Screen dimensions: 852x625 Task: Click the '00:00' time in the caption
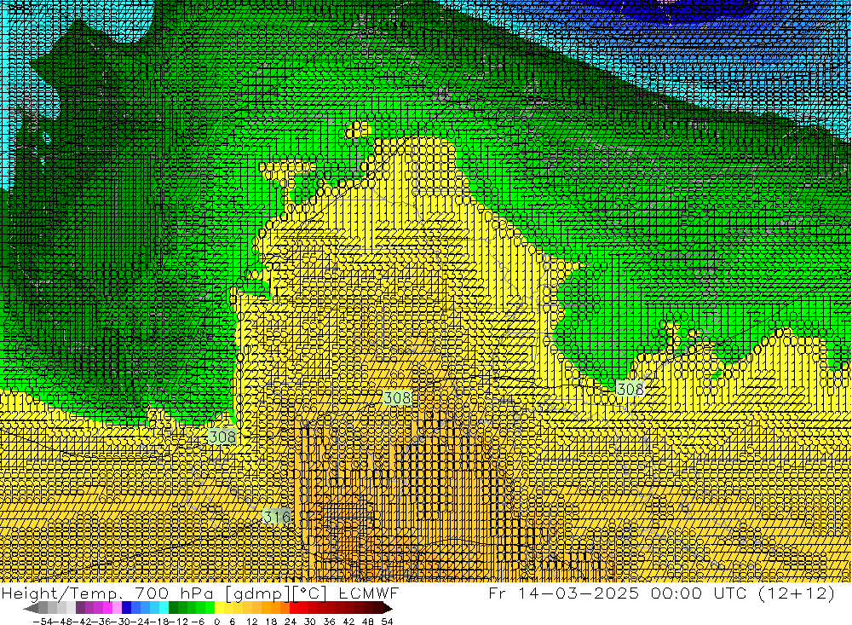tap(677, 593)
